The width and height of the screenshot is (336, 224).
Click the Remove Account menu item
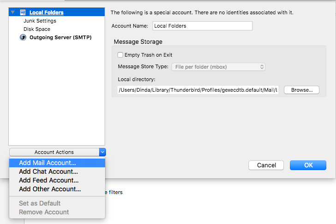tap(44, 212)
